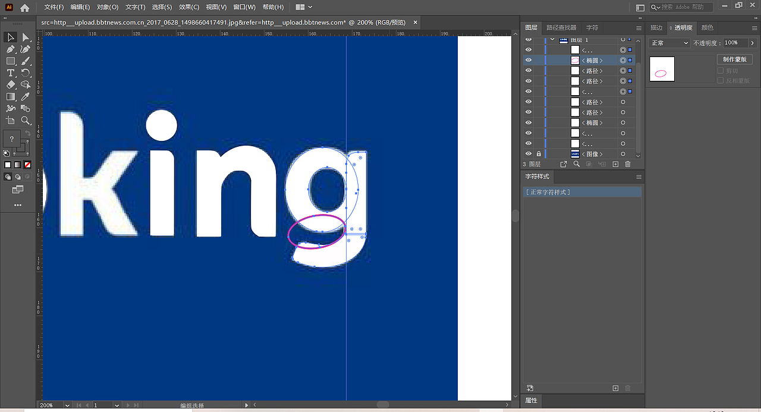Select the [正常字符样式] style

582,192
